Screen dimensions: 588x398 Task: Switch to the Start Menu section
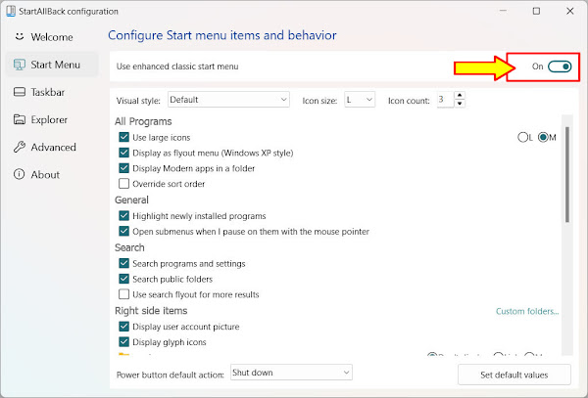coord(52,65)
